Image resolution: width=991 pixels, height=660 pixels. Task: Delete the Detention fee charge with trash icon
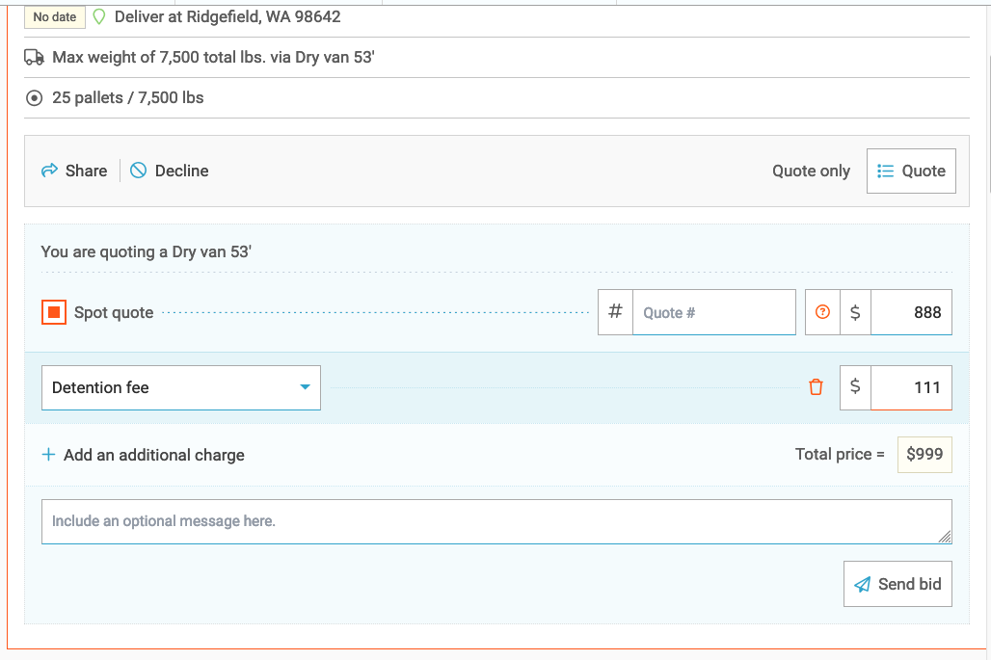click(816, 387)
